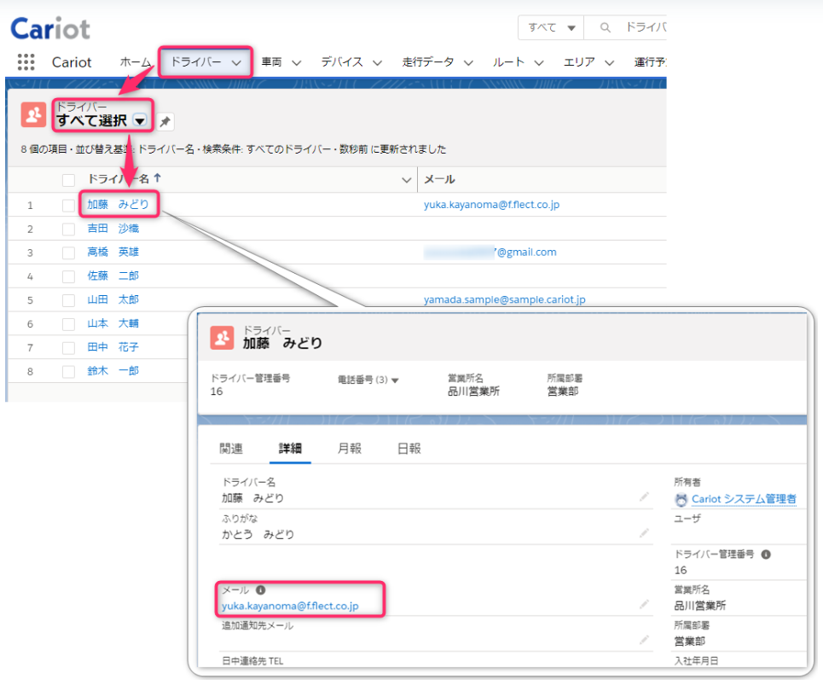Check the box for 佐藤 二郎 row
823x685 pixels.
(x=68, y=276)
